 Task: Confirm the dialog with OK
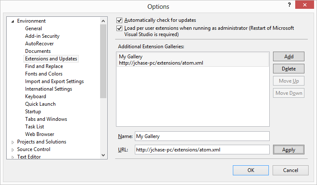[x=251, y=170]
